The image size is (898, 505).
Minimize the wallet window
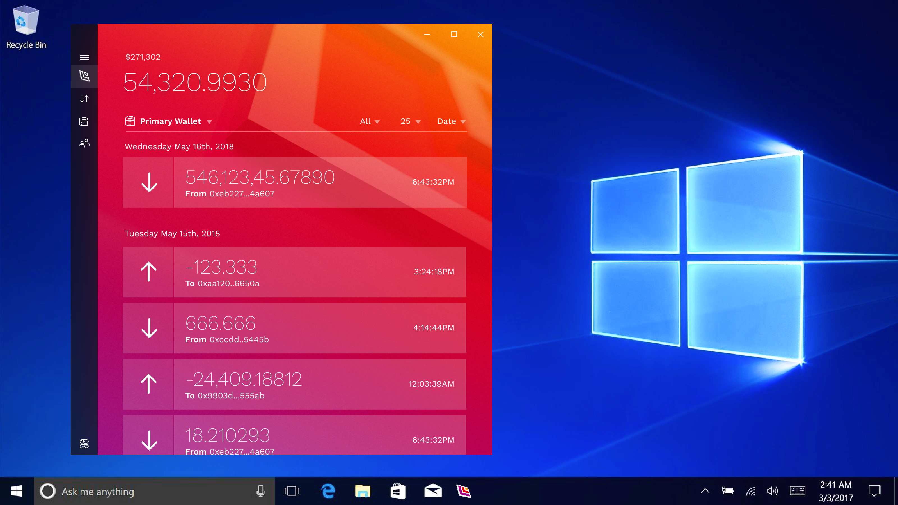427,35
